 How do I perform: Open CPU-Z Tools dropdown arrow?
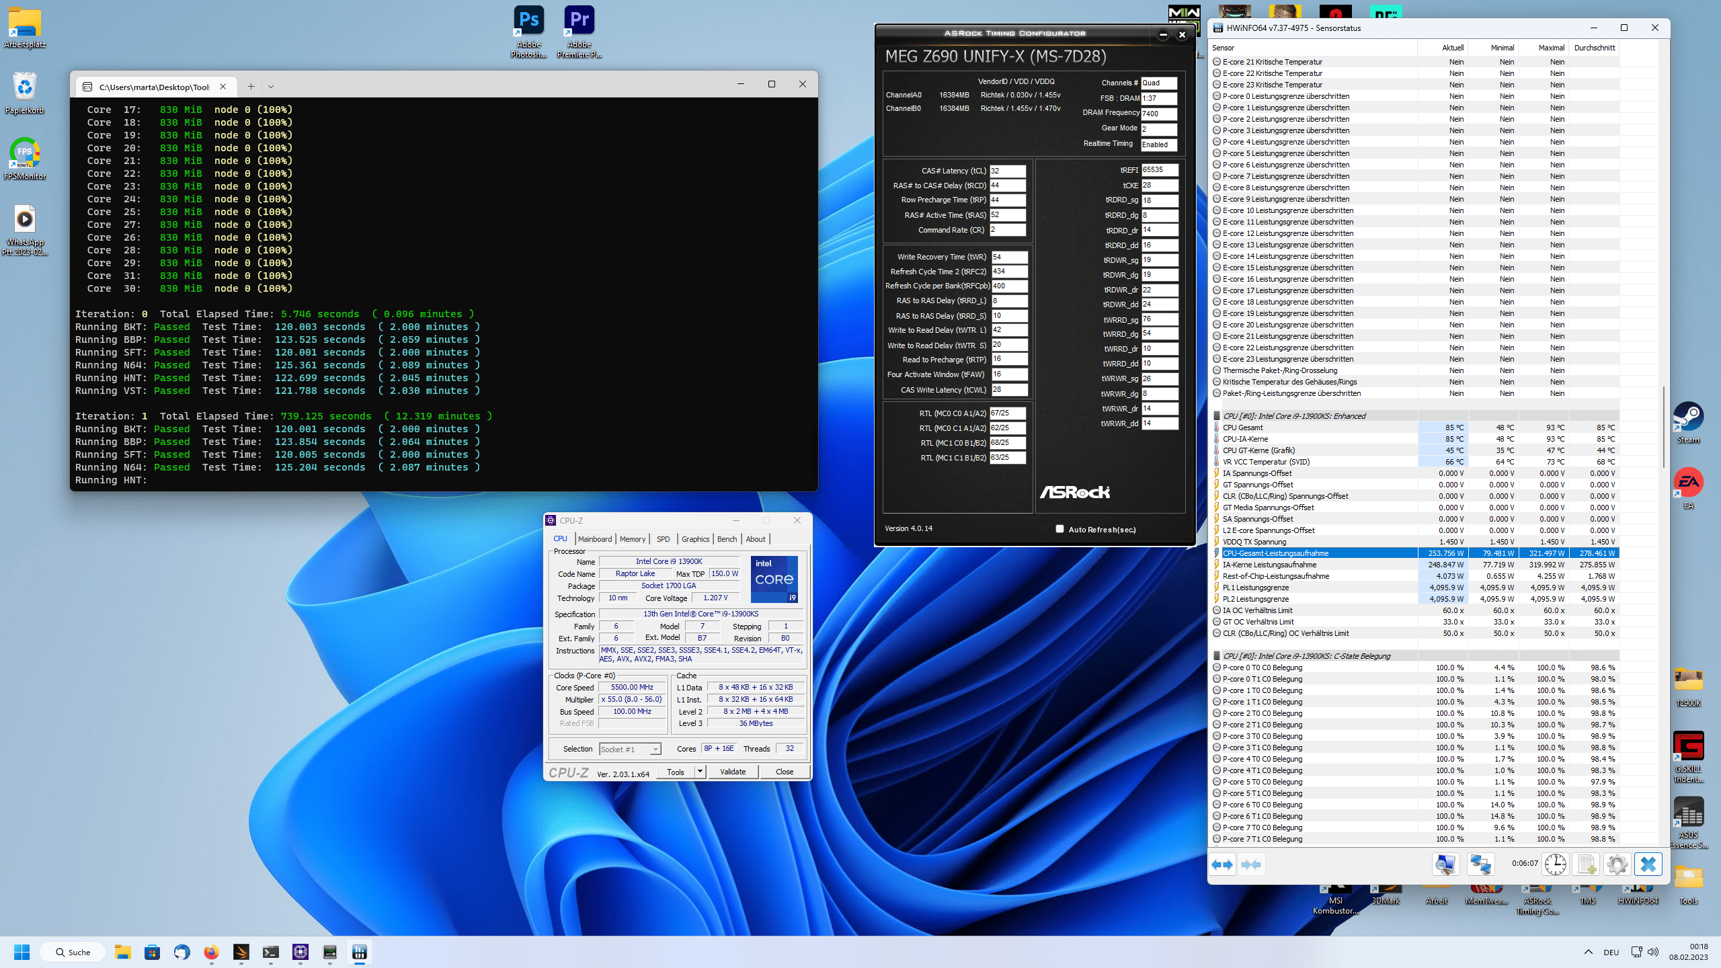(700, 772)
